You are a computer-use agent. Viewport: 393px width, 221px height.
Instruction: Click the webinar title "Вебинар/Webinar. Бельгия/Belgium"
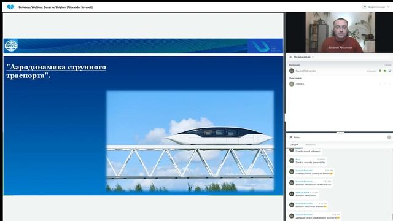pyautogui.click(x=56, y=7)
